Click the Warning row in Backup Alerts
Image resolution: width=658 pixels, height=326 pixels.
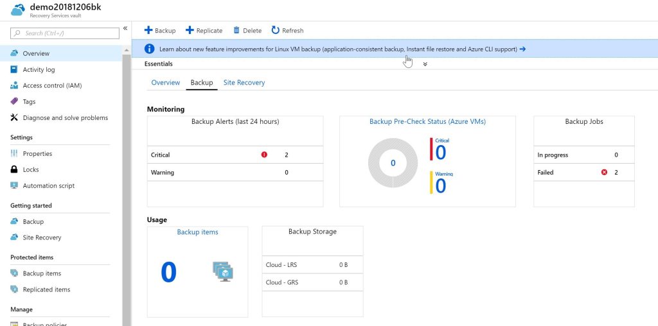tap(235, 172)
